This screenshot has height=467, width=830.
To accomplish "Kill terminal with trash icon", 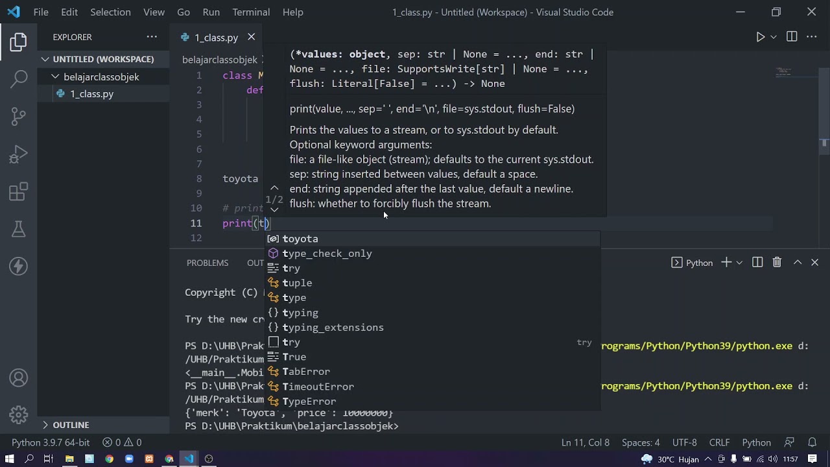I will 777,262.
